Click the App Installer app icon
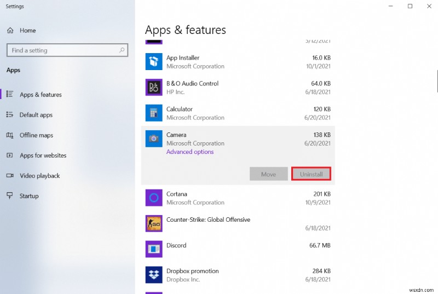 (x=154, y=62)
